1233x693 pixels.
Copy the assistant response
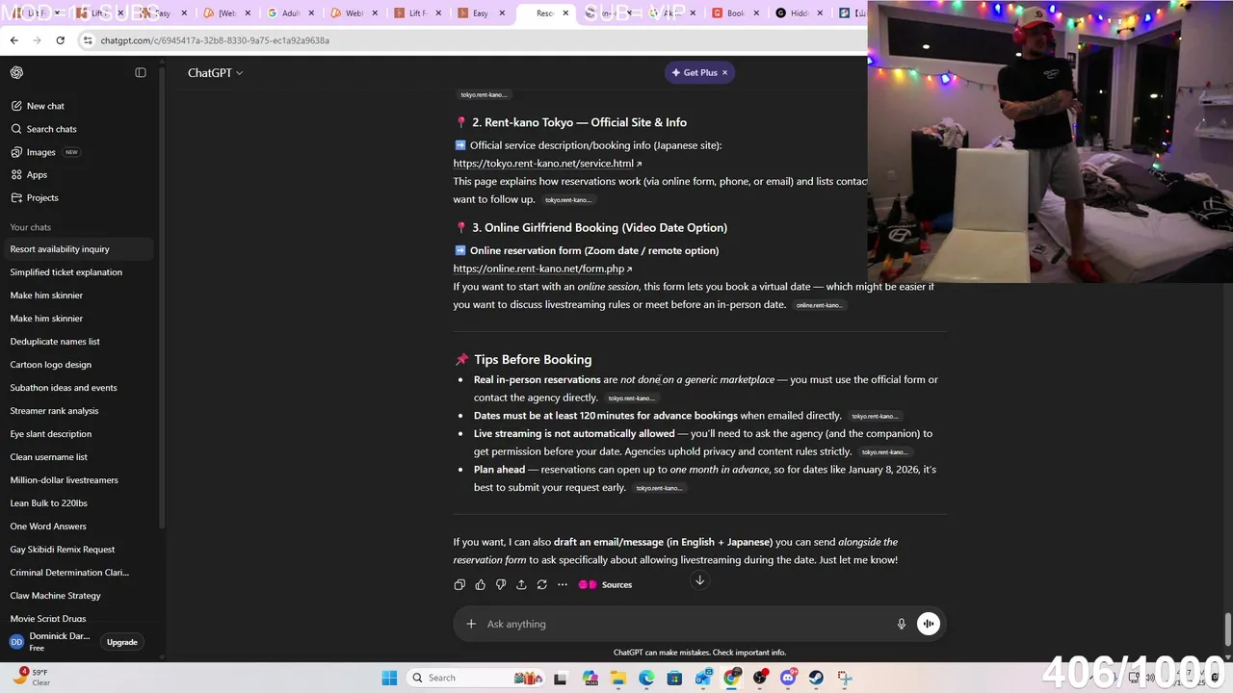[459, 584]
